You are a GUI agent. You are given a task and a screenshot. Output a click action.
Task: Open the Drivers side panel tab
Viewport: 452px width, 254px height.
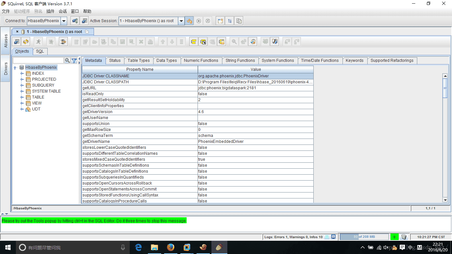tap(6, 69)
